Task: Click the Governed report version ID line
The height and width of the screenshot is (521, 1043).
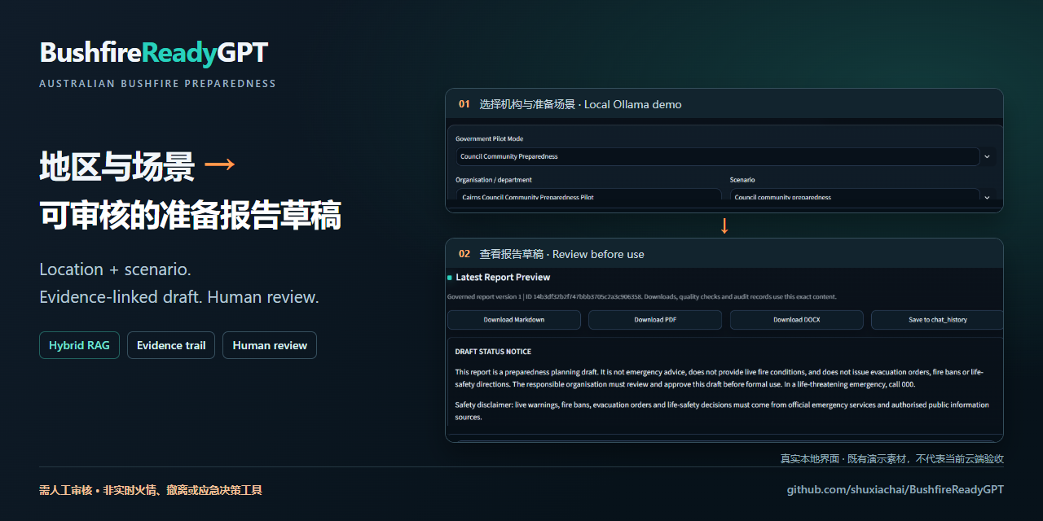Action: pos(642,297)
